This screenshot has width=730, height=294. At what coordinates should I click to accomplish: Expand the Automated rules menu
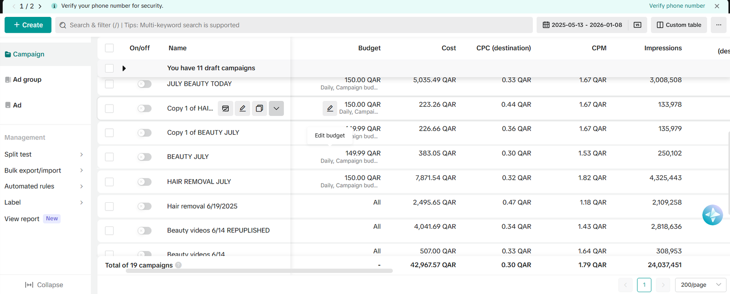[x=44, y=186]
